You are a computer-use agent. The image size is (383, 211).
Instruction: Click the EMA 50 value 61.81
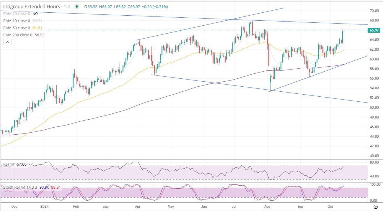coord(37,28)
